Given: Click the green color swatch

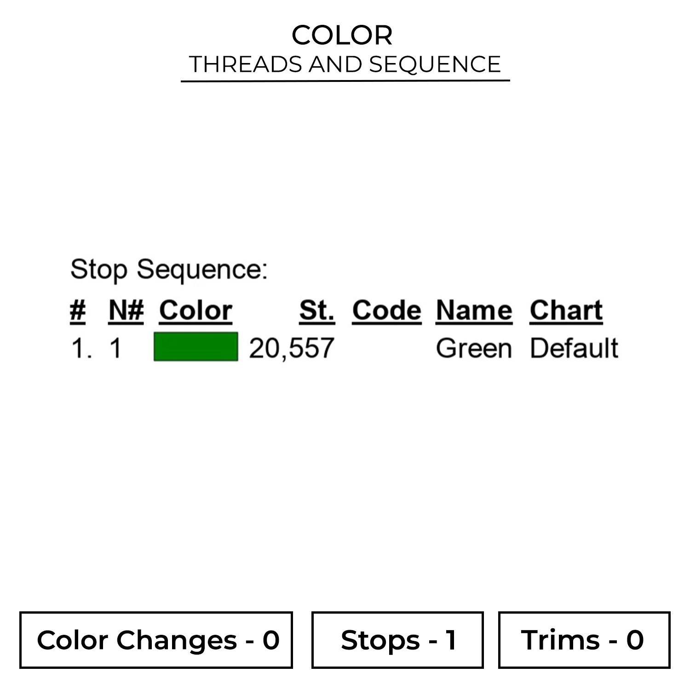Looking at the screenshot, I should click(x=196, y=346).
